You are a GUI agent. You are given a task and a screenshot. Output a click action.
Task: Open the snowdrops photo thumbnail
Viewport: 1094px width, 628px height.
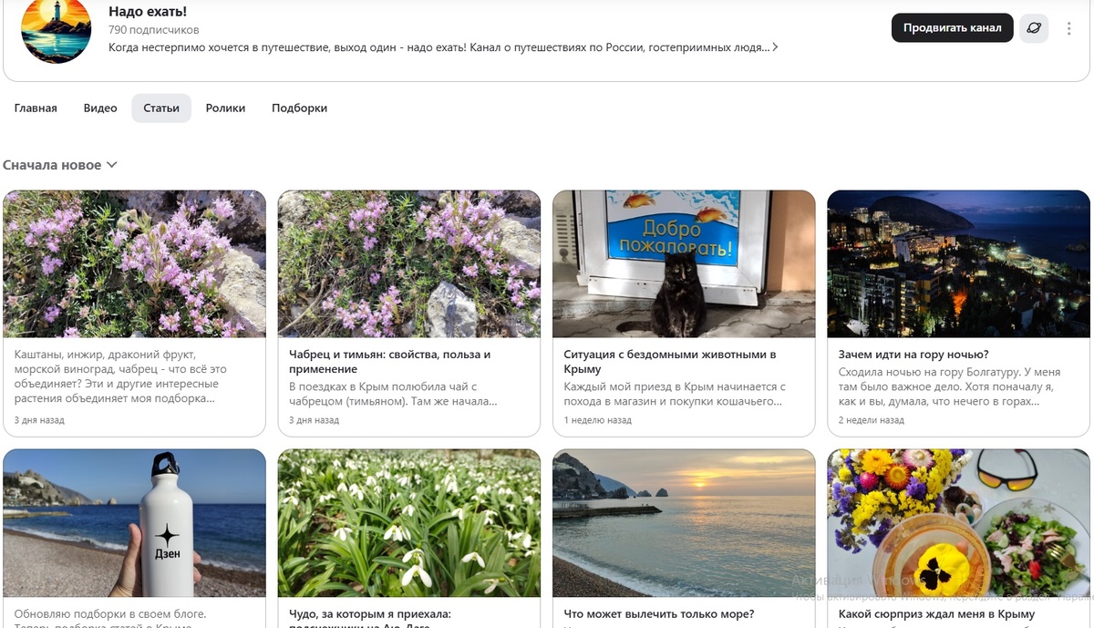(409, 523)
